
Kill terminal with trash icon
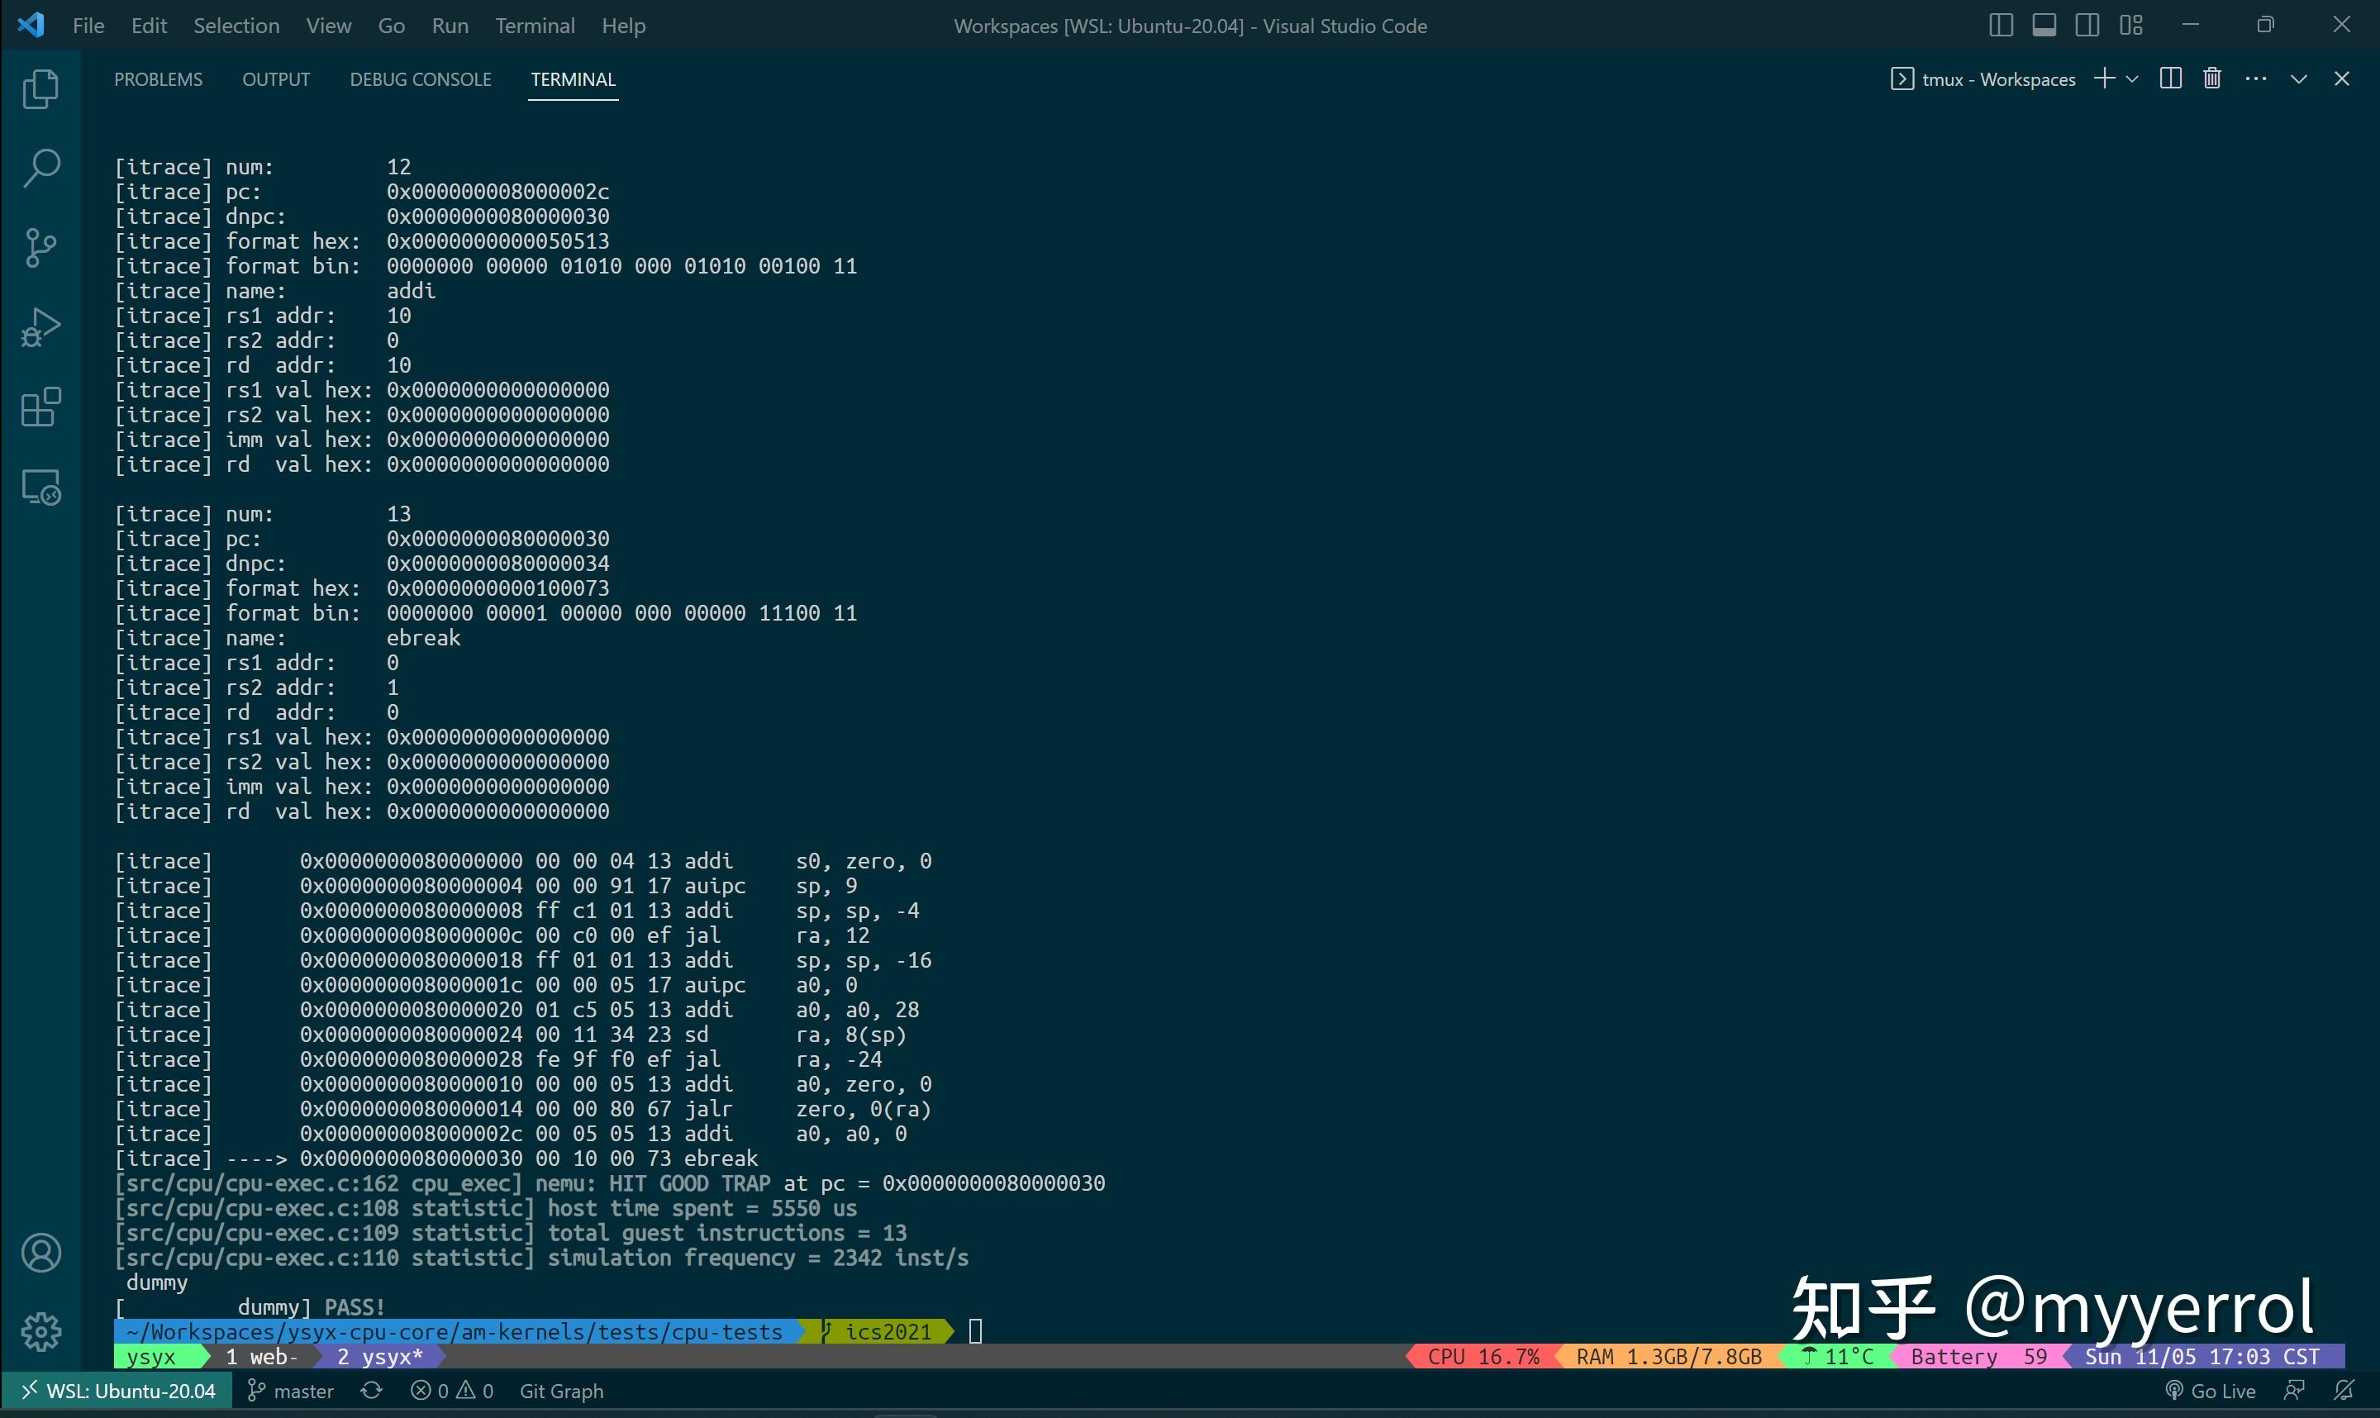coord(2212,79)
